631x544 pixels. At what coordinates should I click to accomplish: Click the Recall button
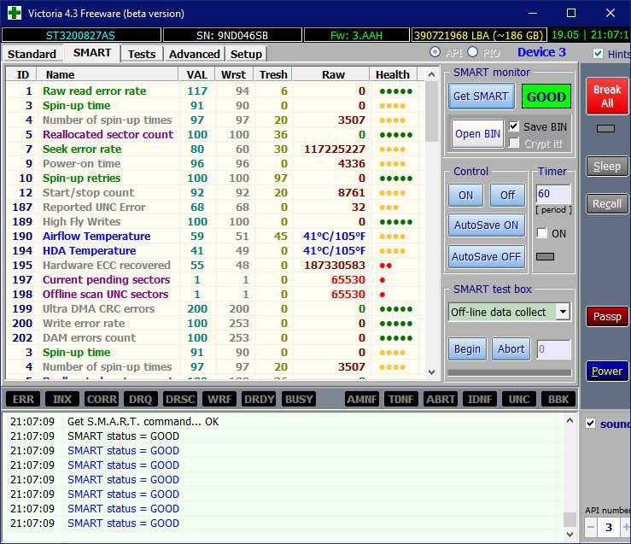(x=607, y=204)
